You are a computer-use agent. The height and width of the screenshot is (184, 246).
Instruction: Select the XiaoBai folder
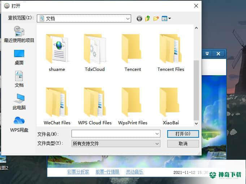pyautogui.click(x=171, y=106)
